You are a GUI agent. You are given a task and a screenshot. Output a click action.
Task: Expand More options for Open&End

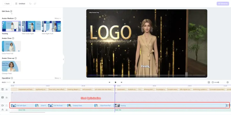pyautogui.click(x=57, y=78)
